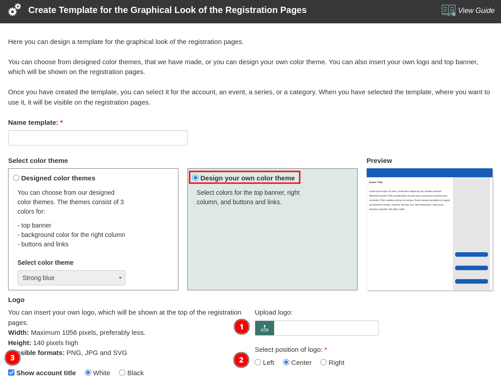Click the Name template text field
The height and width of the screenshot is (390, 501).
98,138
